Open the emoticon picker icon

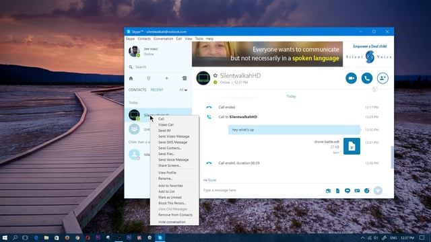366,191
